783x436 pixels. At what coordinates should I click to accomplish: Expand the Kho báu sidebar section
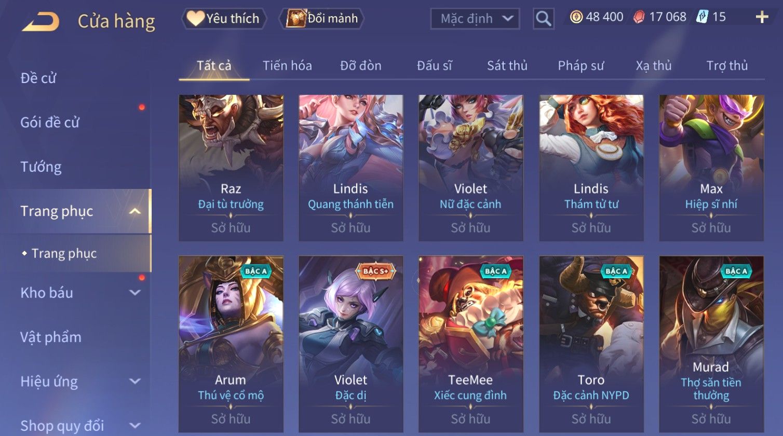click(134, 293)
